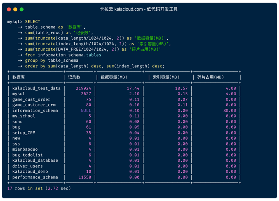Click the my_school row name
Screen dimensions: 279x201
(x=24, y=116)
